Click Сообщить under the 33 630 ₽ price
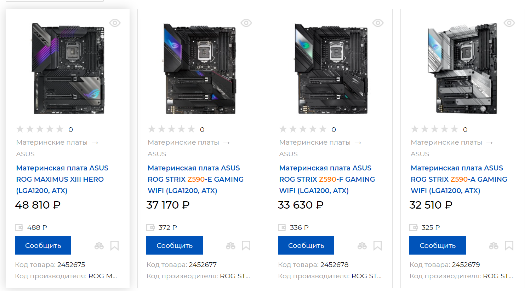The image size is (530, 291). point(306,245)
